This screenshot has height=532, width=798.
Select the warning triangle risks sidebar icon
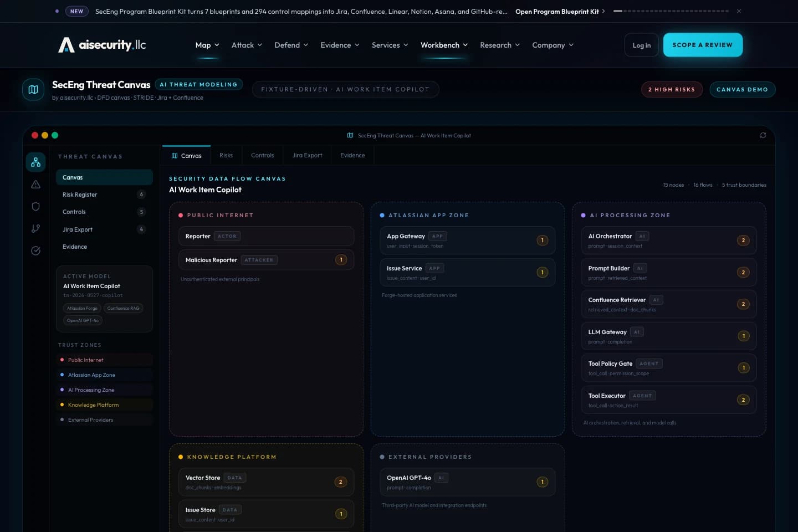35,184
